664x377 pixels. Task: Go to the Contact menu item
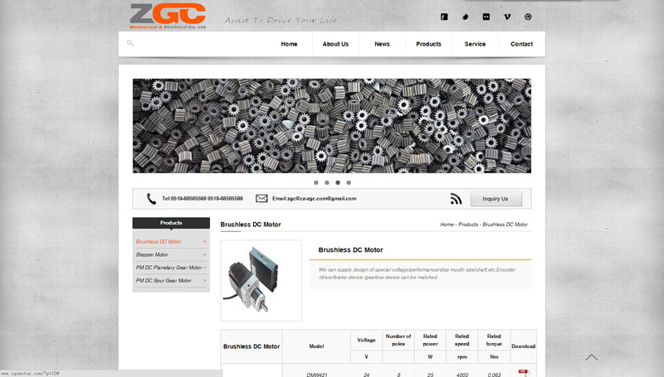pos(521,44)
